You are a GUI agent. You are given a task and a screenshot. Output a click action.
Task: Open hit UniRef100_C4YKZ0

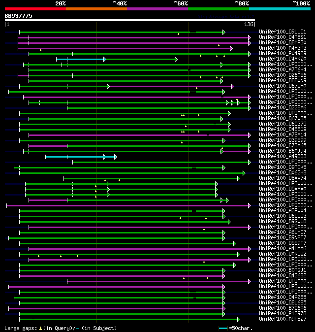tap(283, 59)
